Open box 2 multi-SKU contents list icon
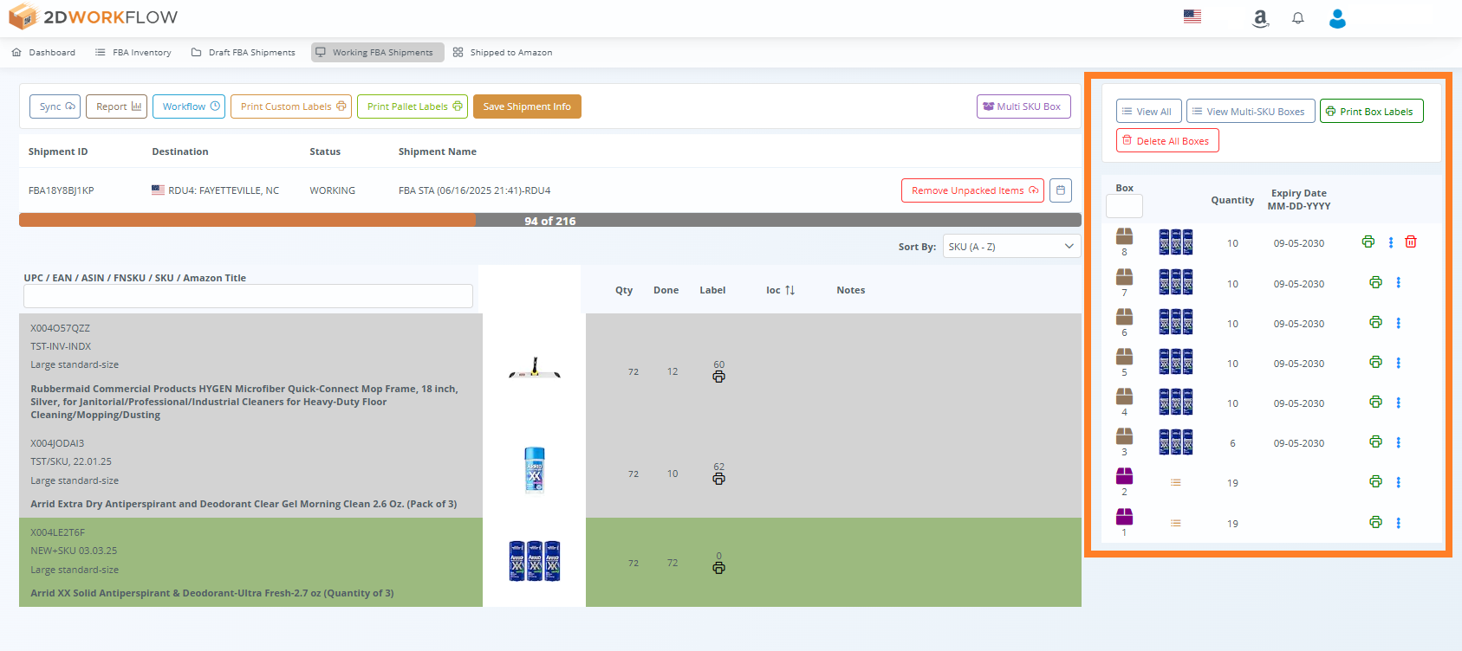This screenshot has height=651, width=1462. tap(1175, 483)
